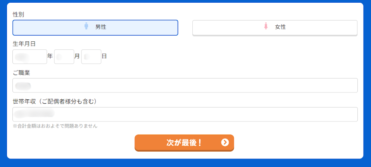Open the birth day field
The image size is (371, 167).
(x=91, y=56)
